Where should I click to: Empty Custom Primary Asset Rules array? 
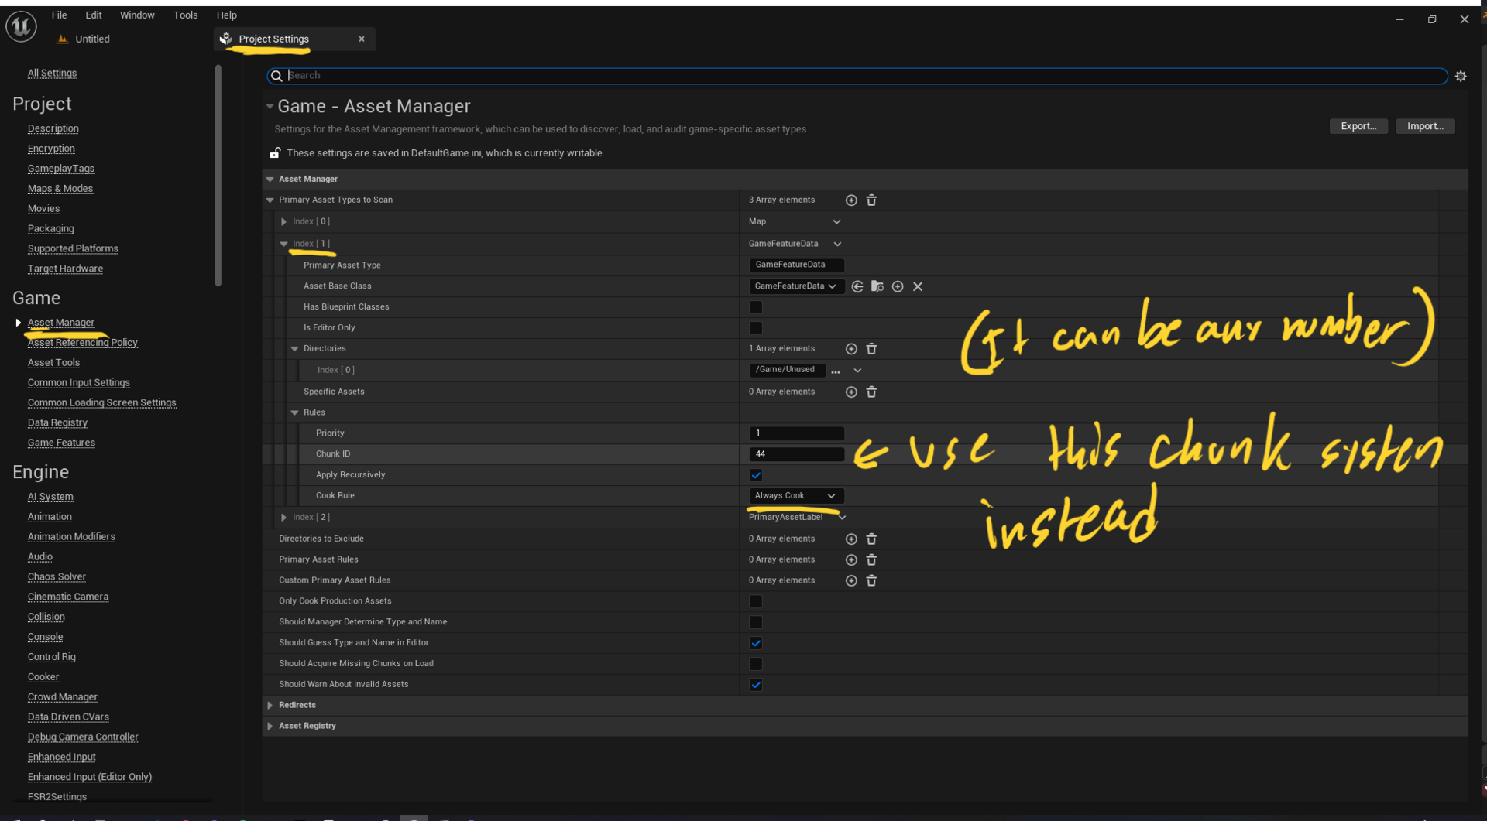871,581
